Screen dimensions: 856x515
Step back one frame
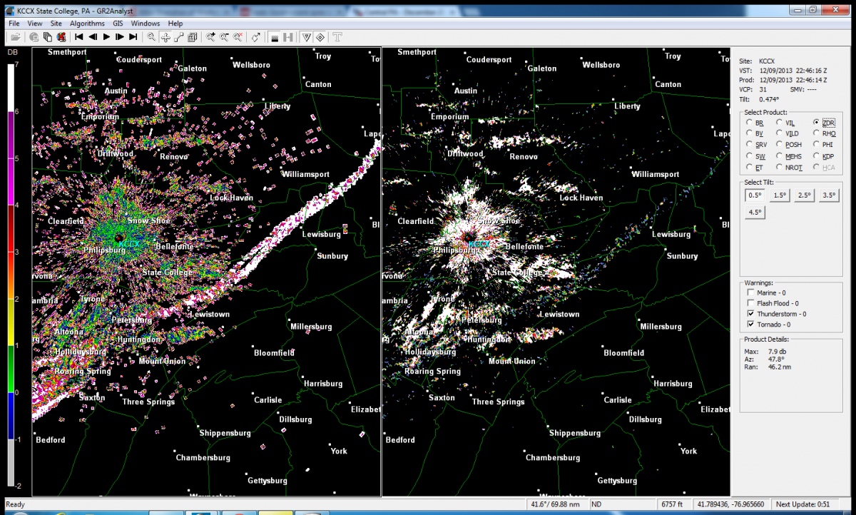click(93, 36)
